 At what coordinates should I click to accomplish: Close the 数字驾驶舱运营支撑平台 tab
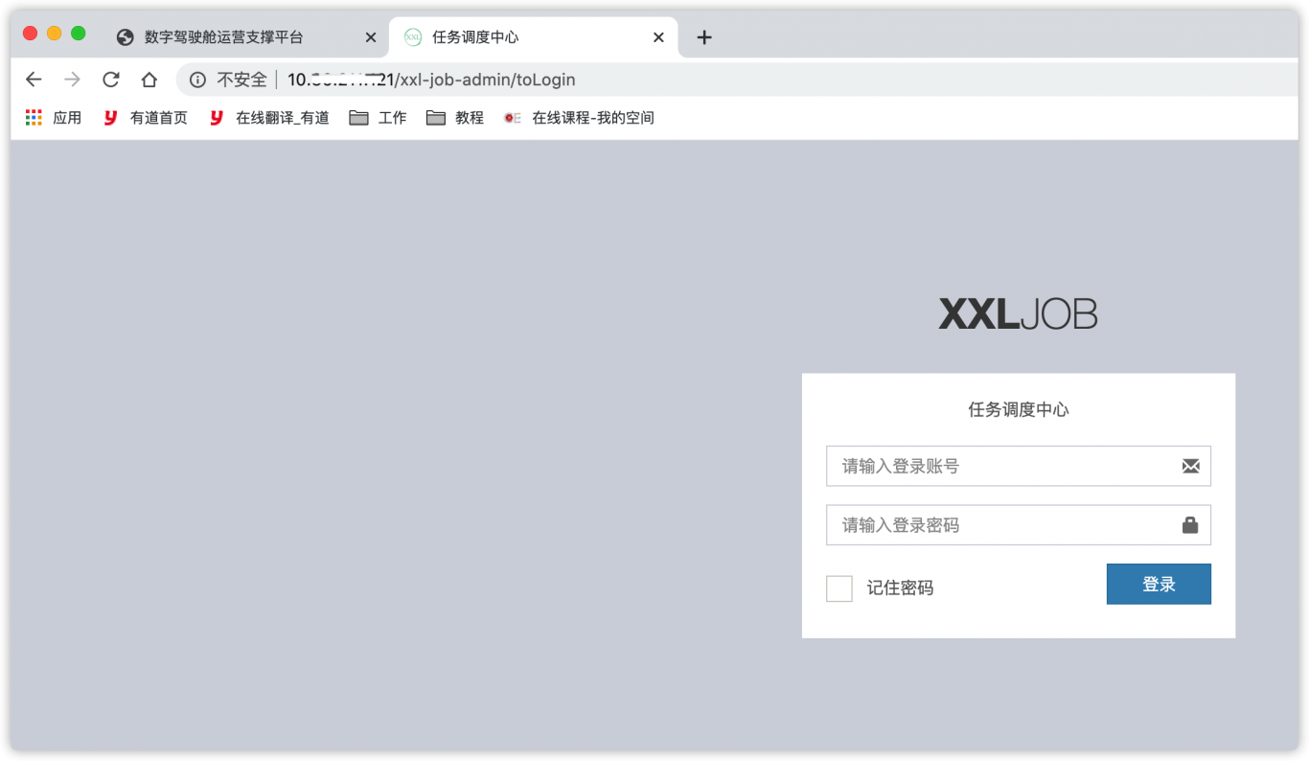[371, 37]
